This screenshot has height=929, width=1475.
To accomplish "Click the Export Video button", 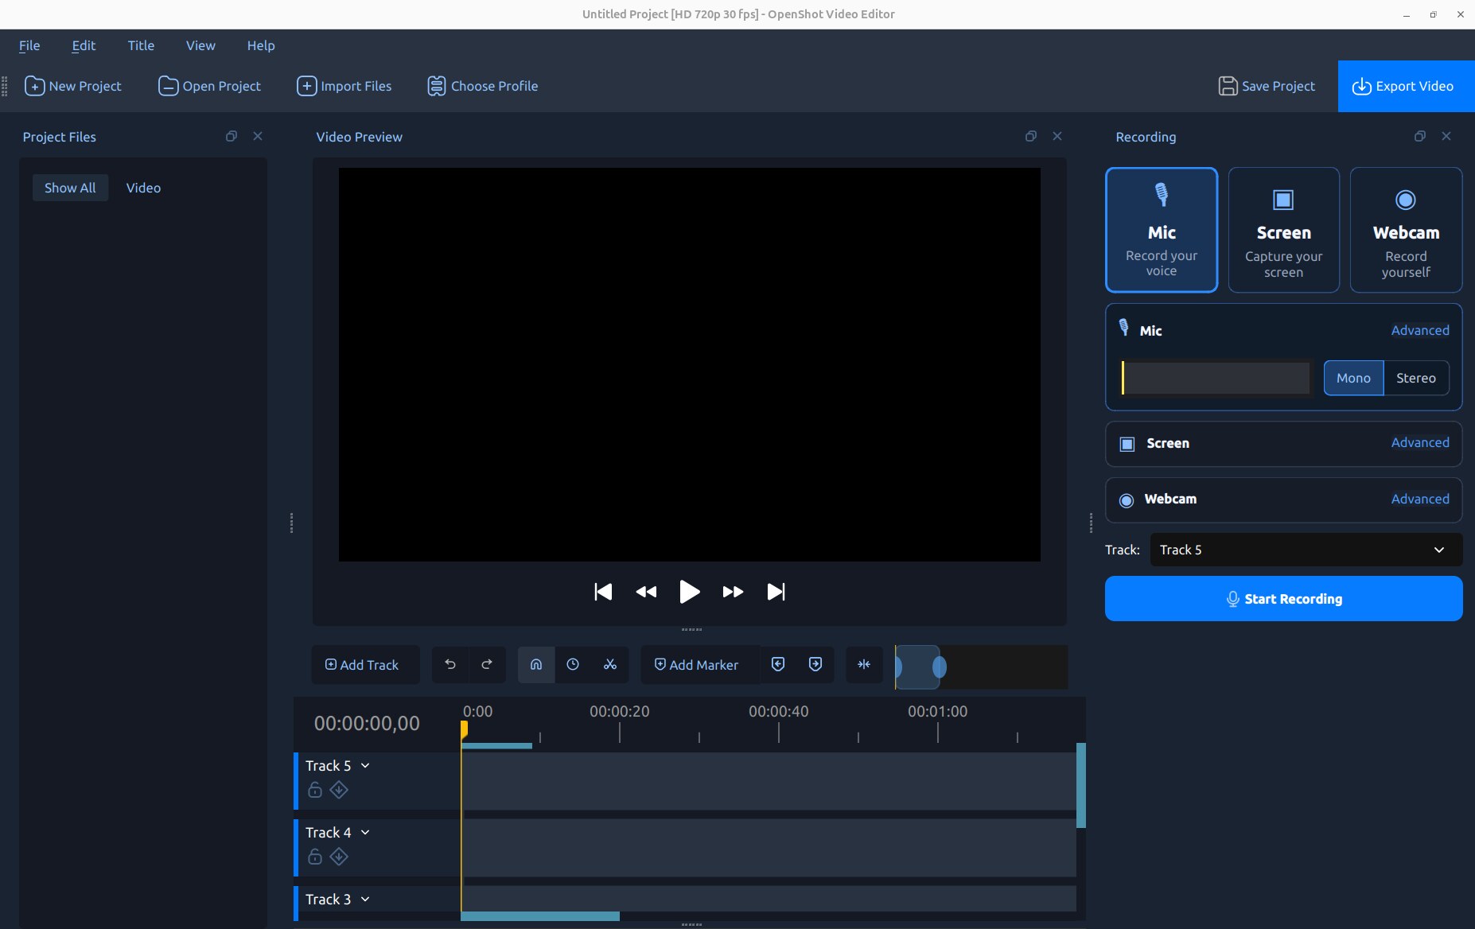I will pos(1406,86).
